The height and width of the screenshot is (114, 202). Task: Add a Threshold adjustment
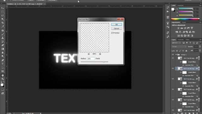pos(185,36)
